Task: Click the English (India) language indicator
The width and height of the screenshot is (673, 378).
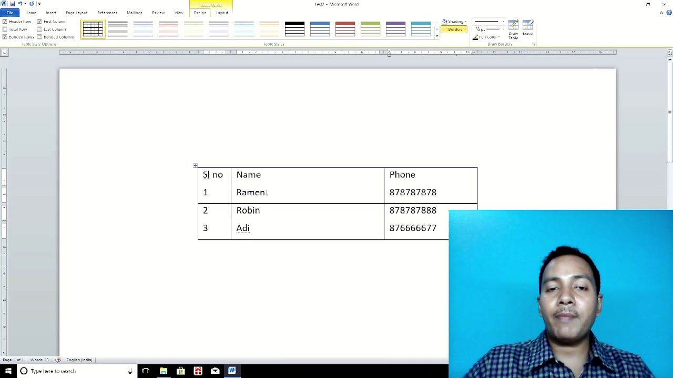Action: point(79,360)
